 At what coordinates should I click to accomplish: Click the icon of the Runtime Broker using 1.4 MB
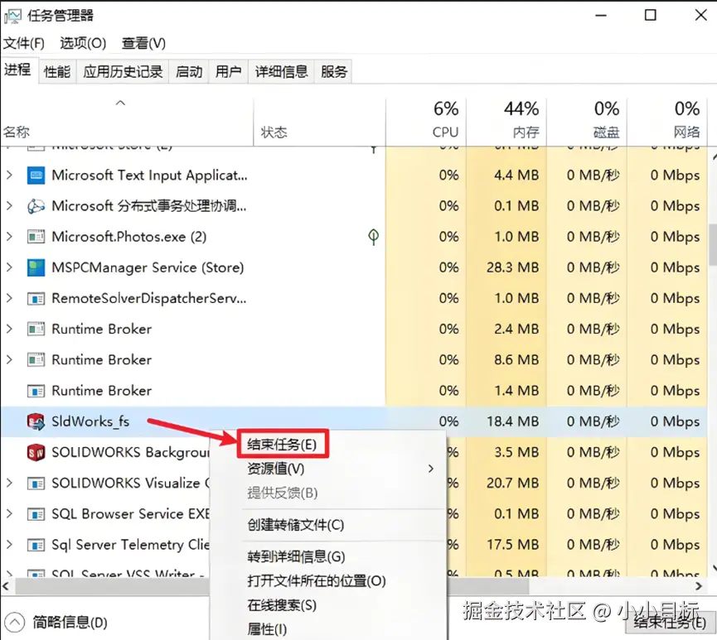(x=36, y=391)
